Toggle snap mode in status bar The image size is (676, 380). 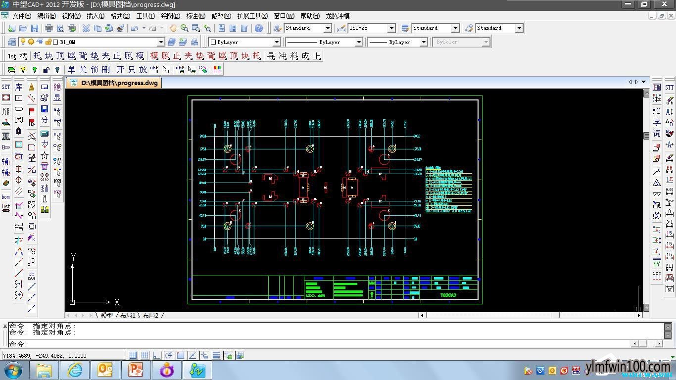[x=133, y=355]
